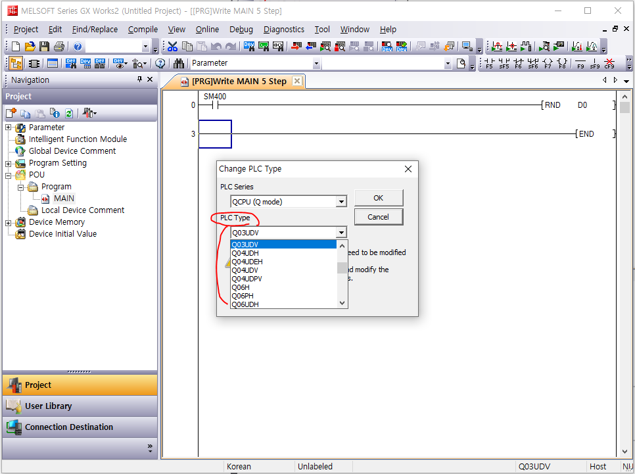The width and height of the screenshot is (635, 474).
Task: Expand the Device Memory tree node
Action: pyautogui.click(x=8, y=223)
